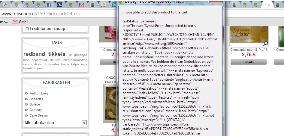Open the tab with the blue figure icon
The height and width of the screenshot is (136, 284).
click(59, 5)
